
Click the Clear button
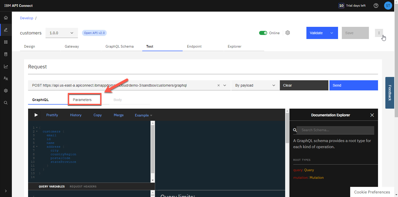[x=304, y=85]
